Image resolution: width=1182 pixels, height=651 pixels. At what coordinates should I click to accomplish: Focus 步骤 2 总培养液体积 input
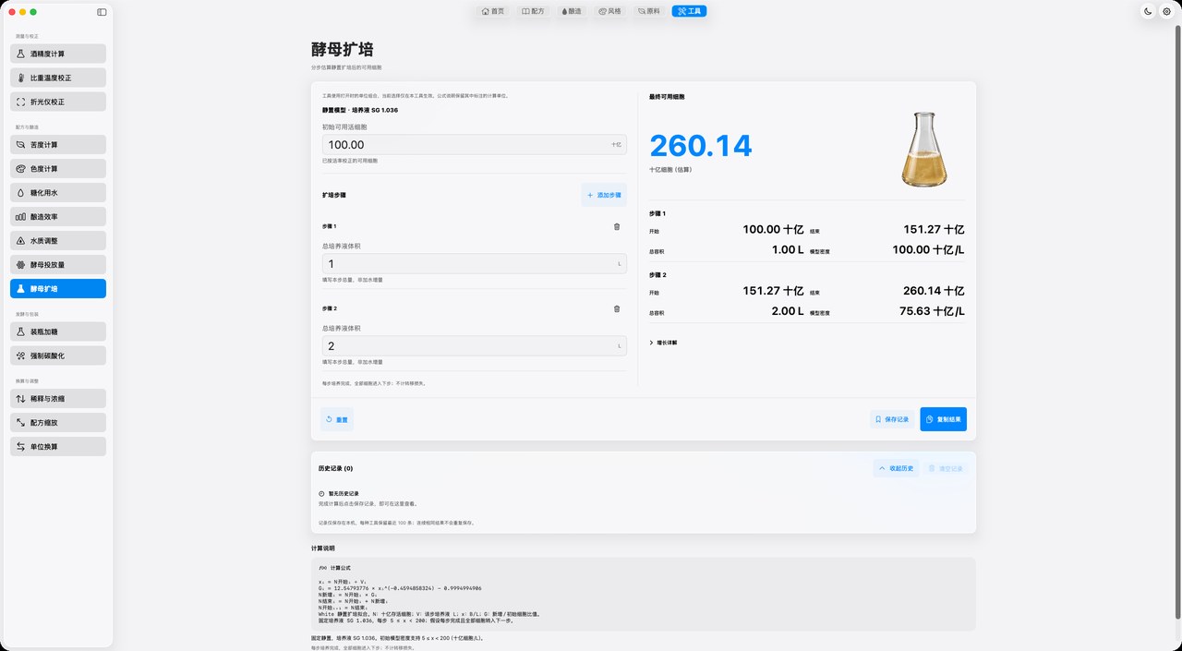pos(474,346)
